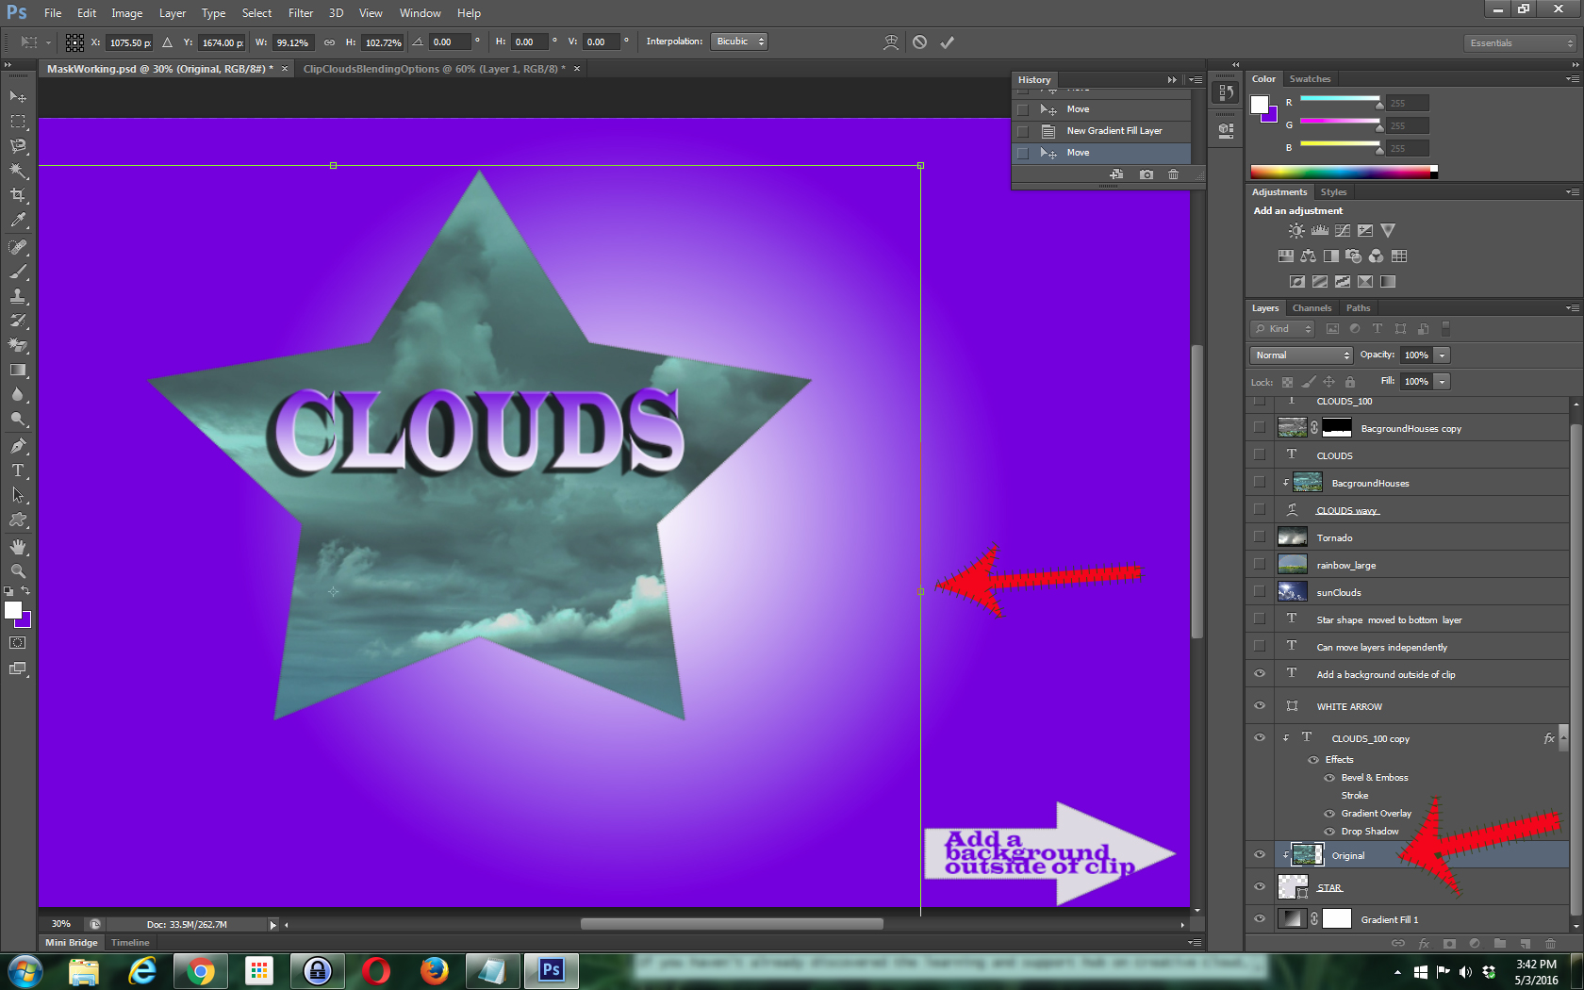The width and height of the screenshot is (1584, 990).
Task: Cancel the transform in options bar
Action: point(919,42)
